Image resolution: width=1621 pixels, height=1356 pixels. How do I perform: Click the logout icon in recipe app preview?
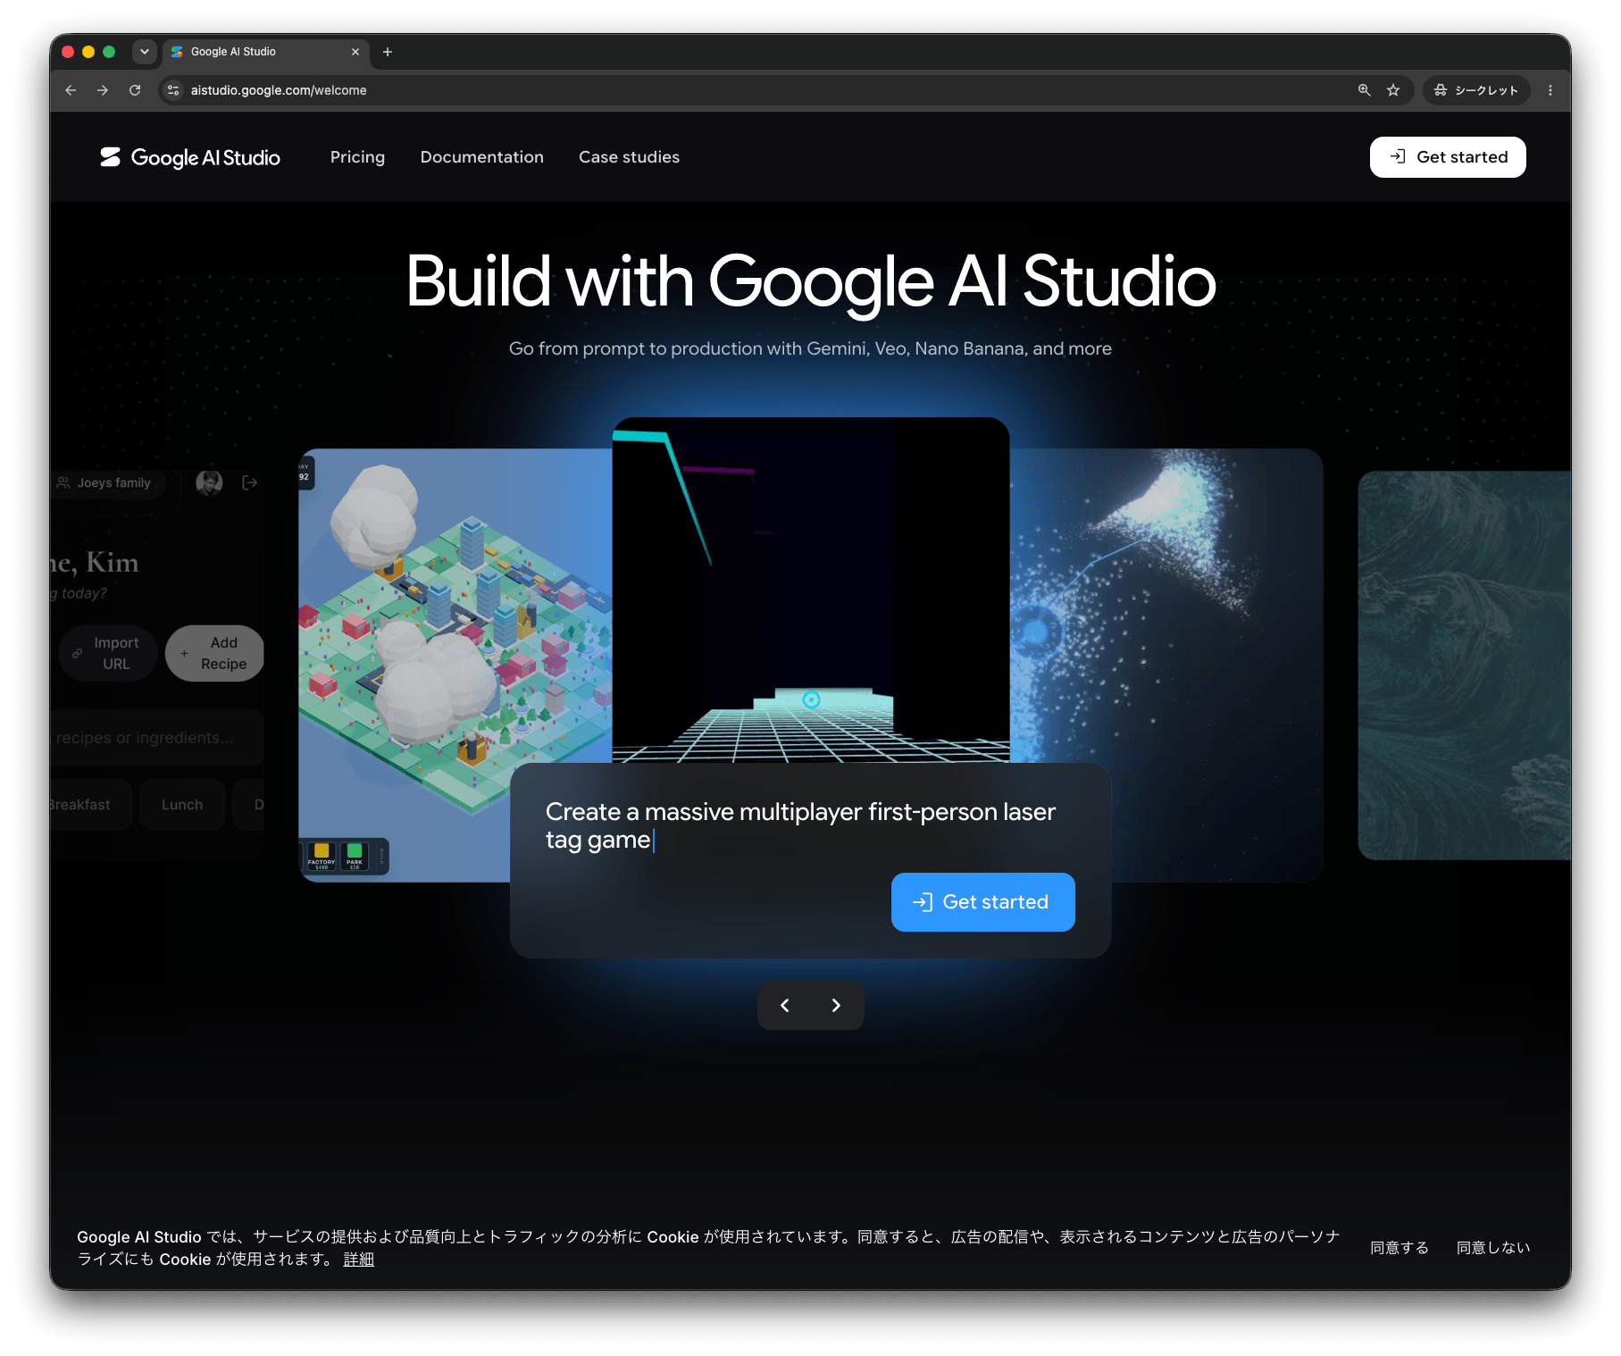[x=250, y=482]
